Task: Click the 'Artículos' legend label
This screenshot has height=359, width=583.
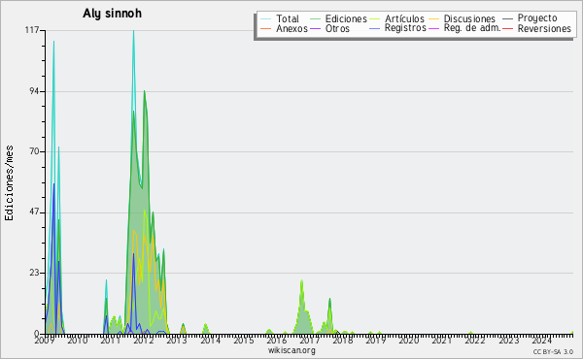Action: 404,18
